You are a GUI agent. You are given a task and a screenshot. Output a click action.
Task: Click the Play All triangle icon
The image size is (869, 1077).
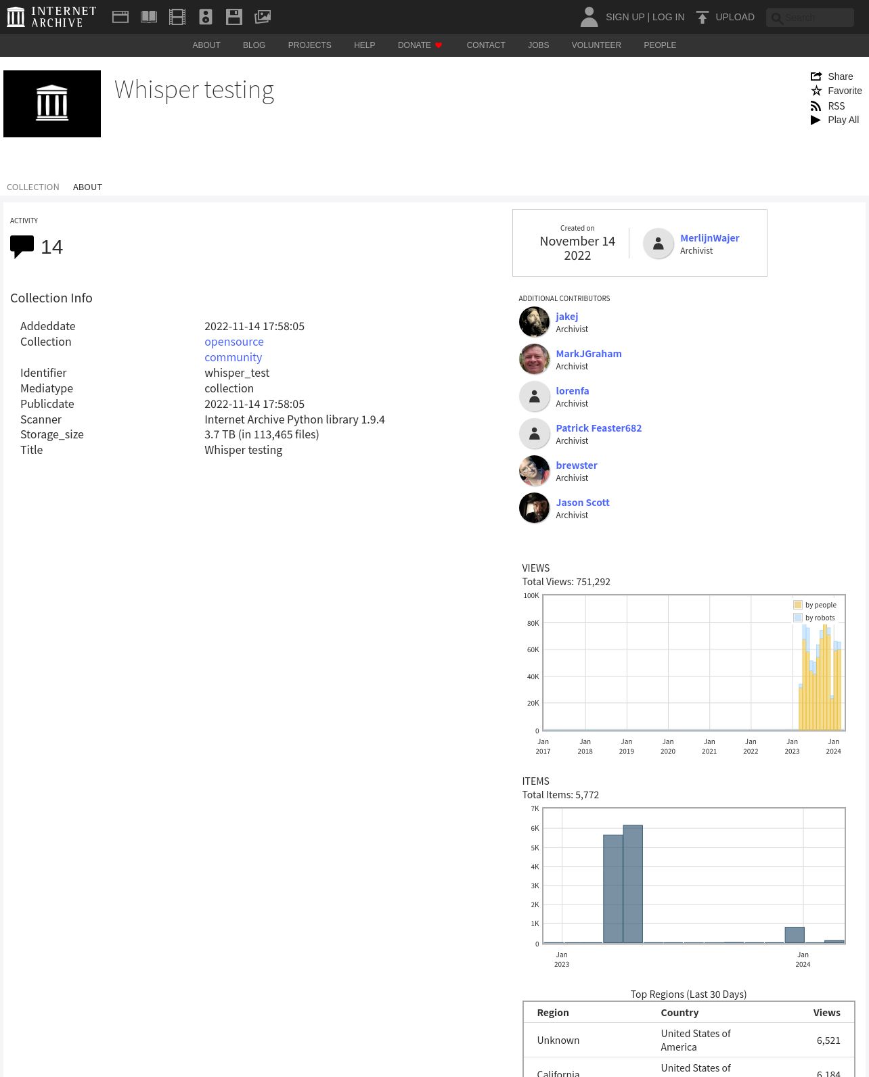[816, 120]
